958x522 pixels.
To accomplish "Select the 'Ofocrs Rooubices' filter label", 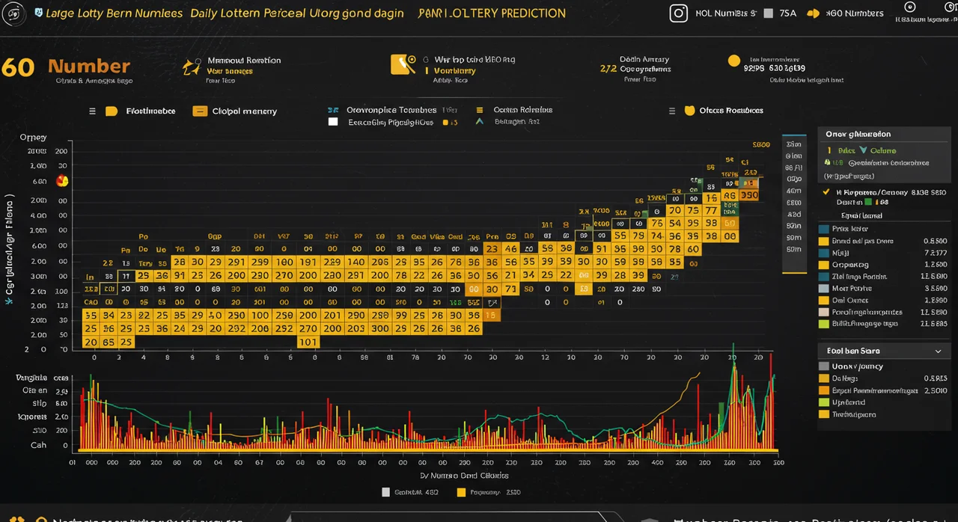I will [x=731, y=111].
